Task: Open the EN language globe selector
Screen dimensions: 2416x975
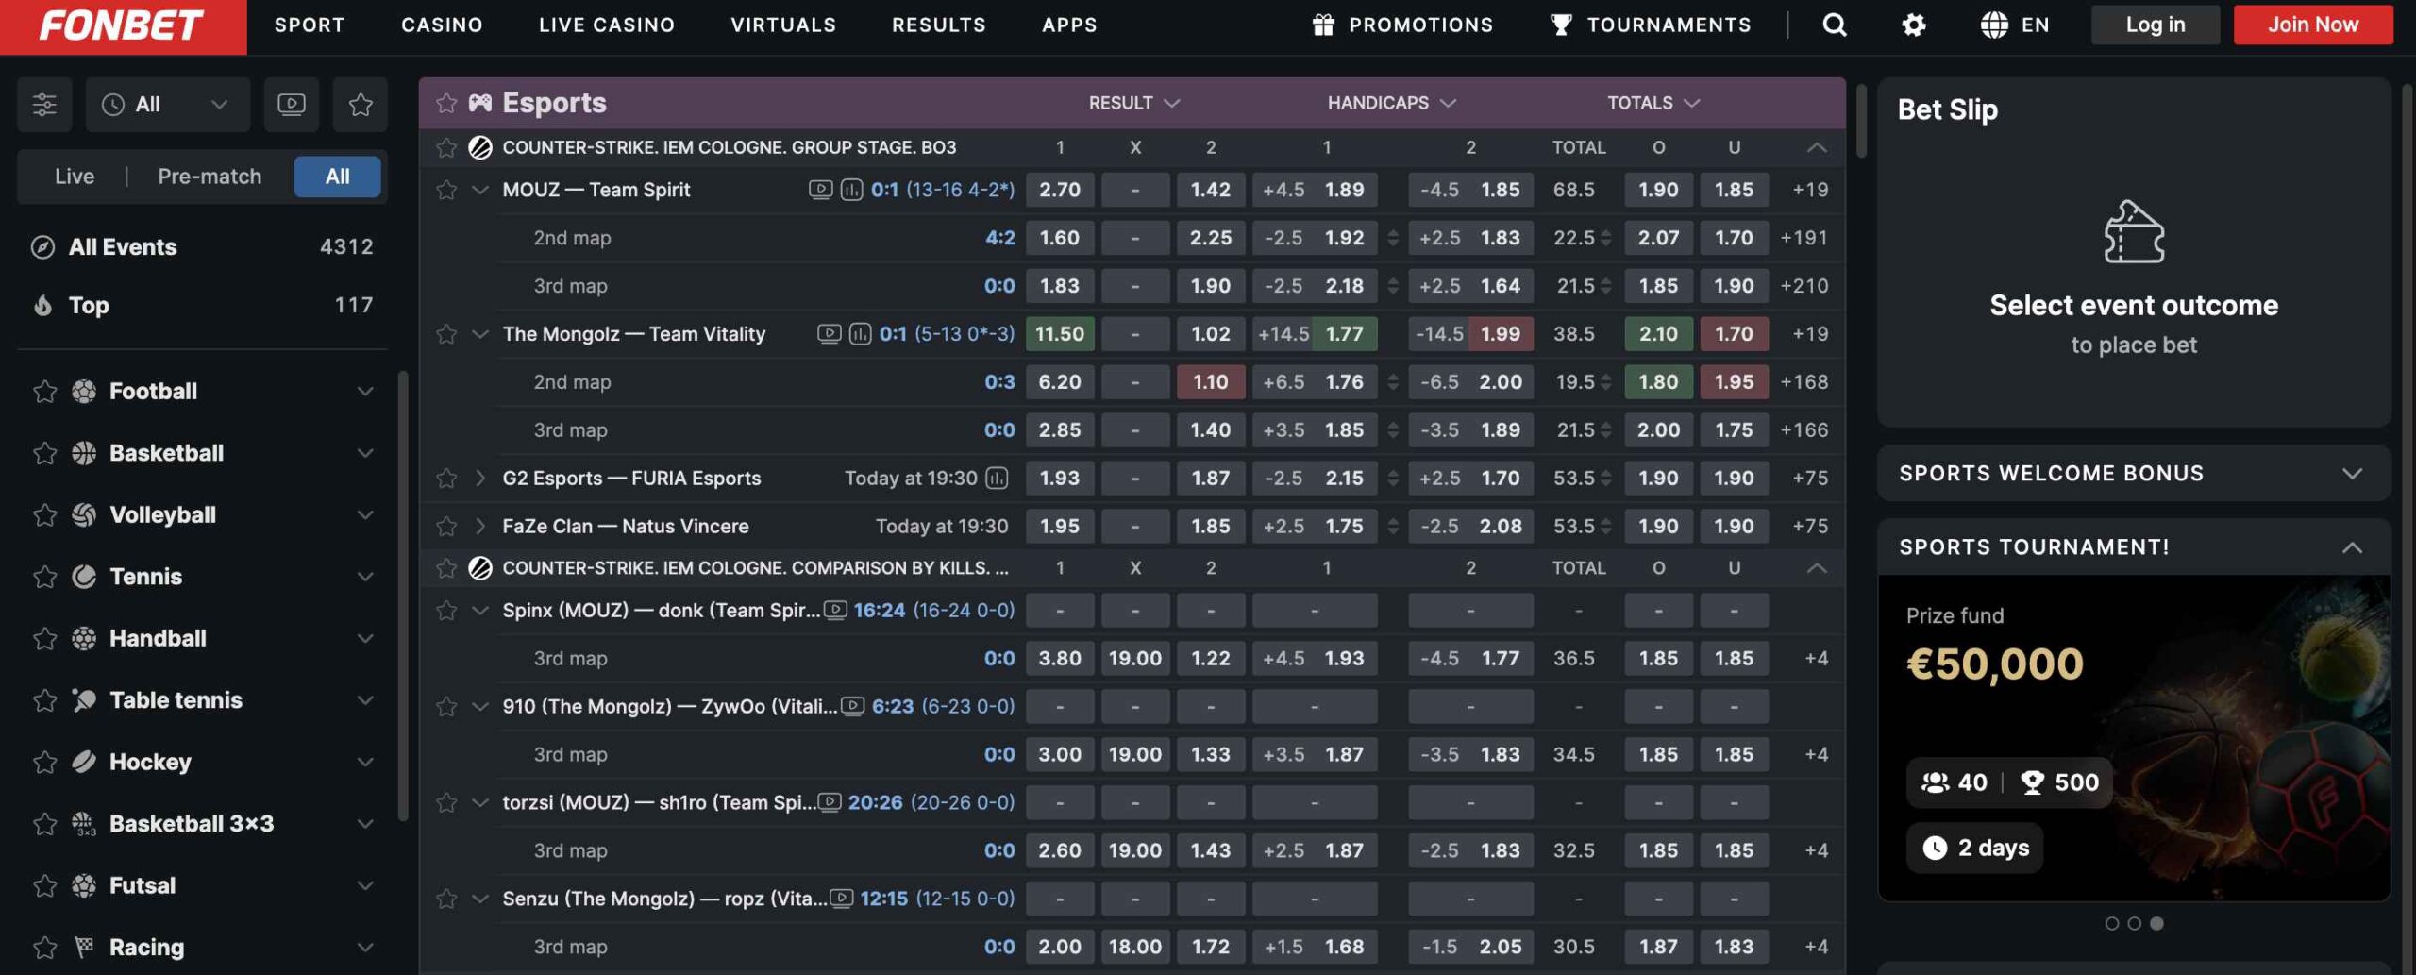Action: 2014,25
